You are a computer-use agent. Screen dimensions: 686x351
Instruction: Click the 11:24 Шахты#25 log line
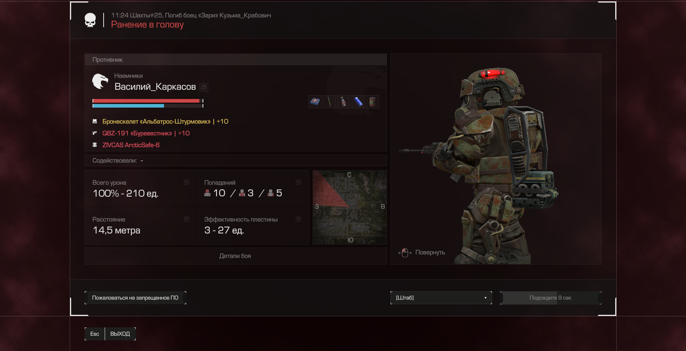[x=191, y=15]
